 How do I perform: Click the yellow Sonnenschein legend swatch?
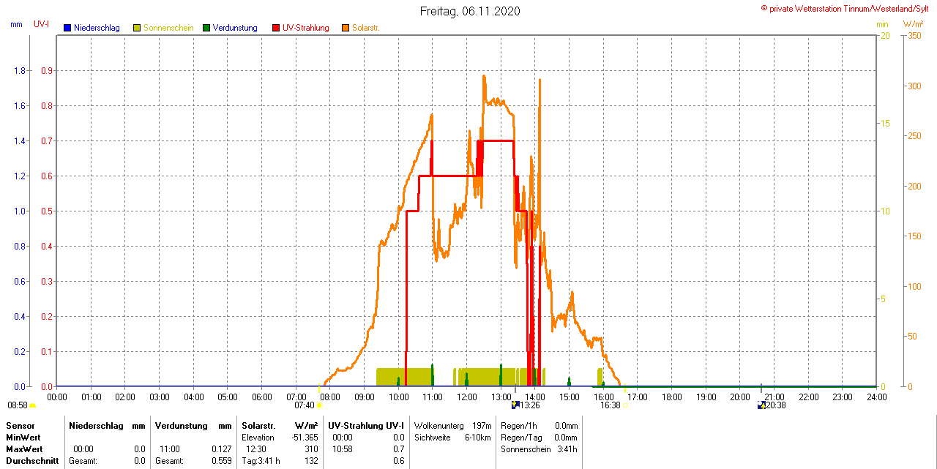137,28
